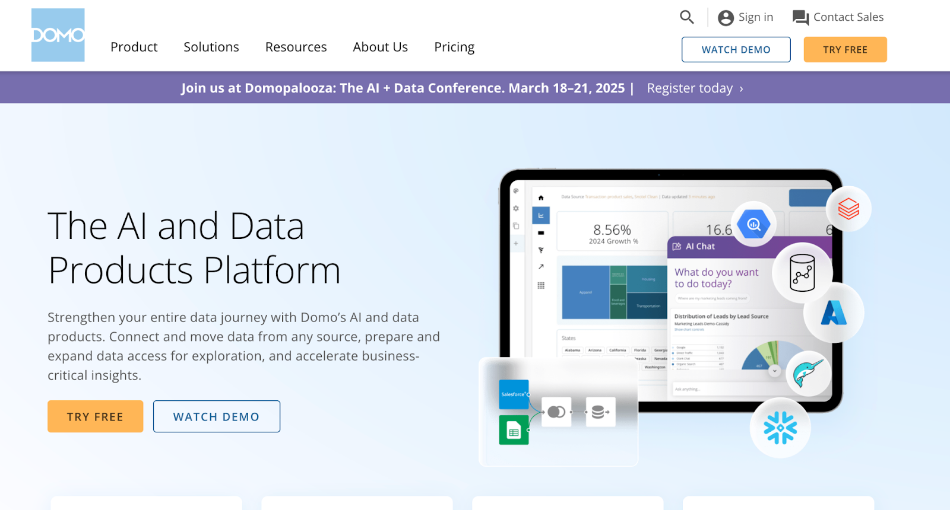Click the Distribution of Leads by Lead Source title
The width and height of the screenshot is (950, 510).
(x=721, y=316)
